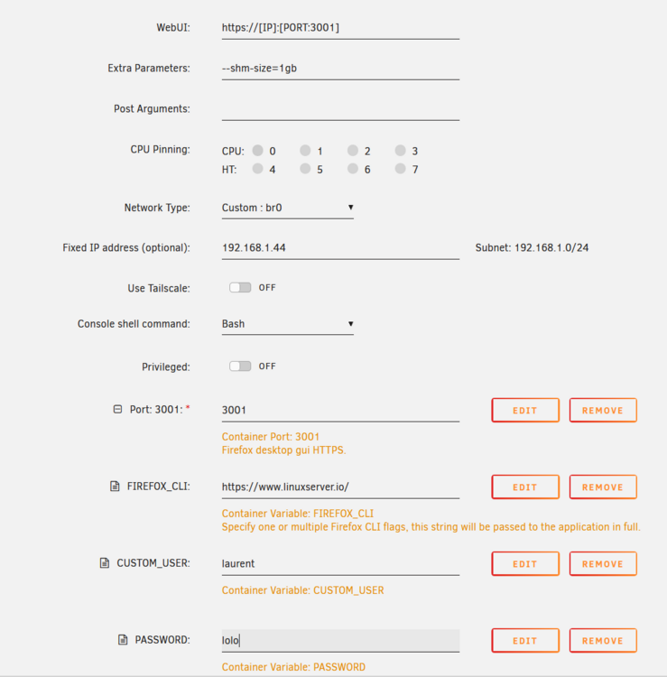Click the document icon next to PASSWORD
Viewport: 667px width, 677px height.
point(123,639)
